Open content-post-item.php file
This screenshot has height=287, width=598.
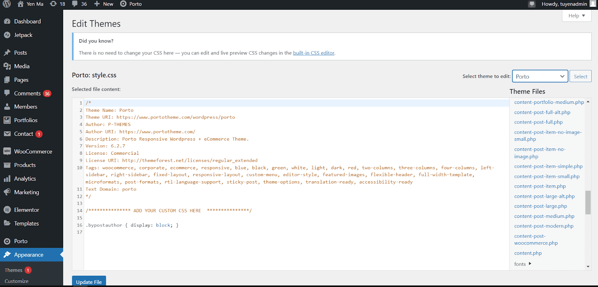(x=540, y=186)
